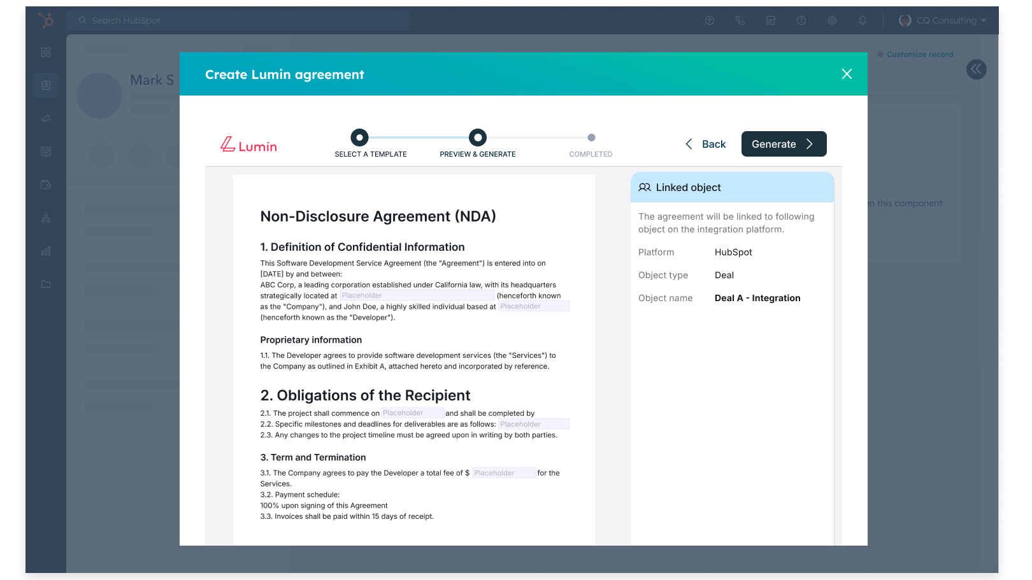Click the Generate button
Screen dimensions: 1032x580
tap(784, 144)
